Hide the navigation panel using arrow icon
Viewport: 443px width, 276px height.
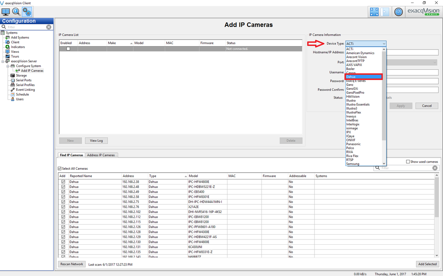385,12
